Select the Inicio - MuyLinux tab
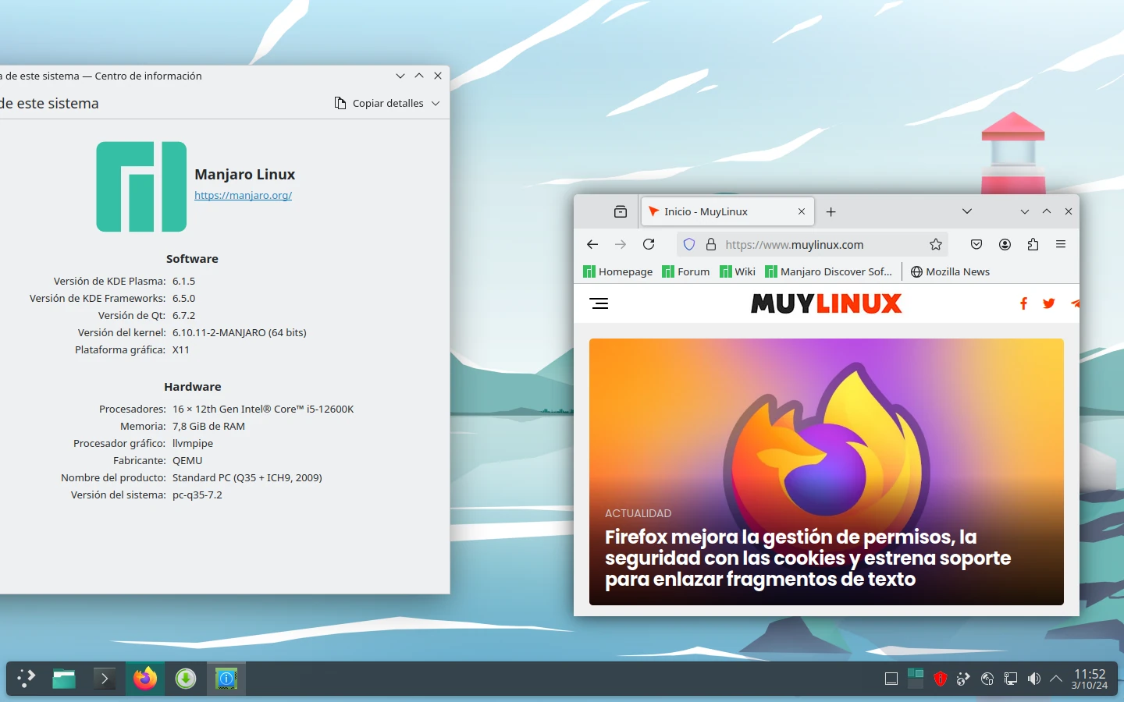1124x702 pixels. point(718,211)
